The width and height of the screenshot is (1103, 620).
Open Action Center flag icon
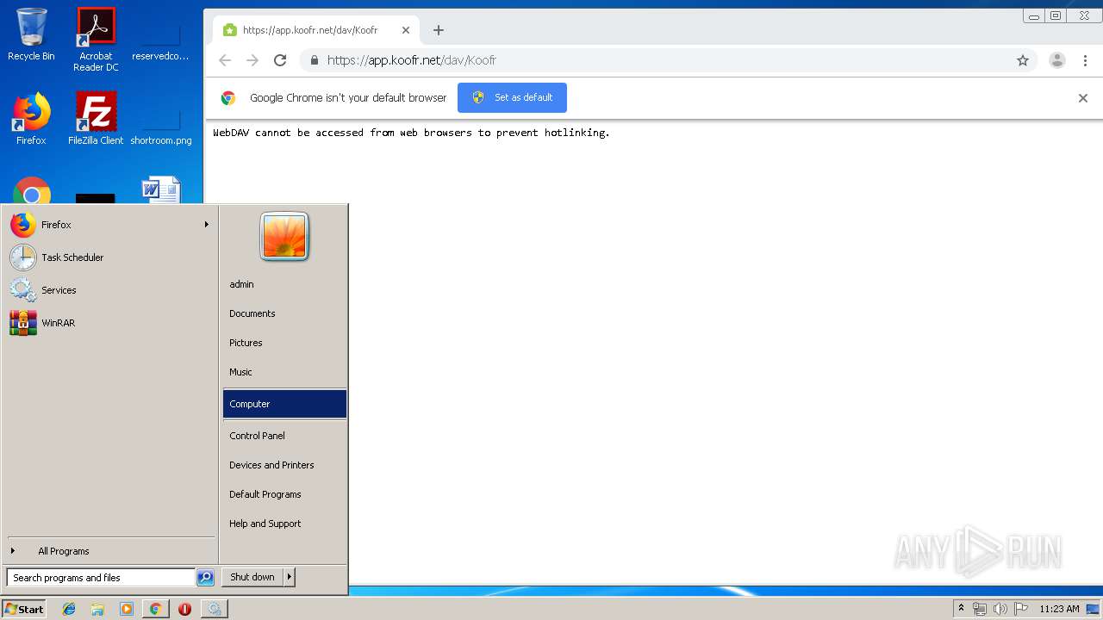coord(1020,609)
